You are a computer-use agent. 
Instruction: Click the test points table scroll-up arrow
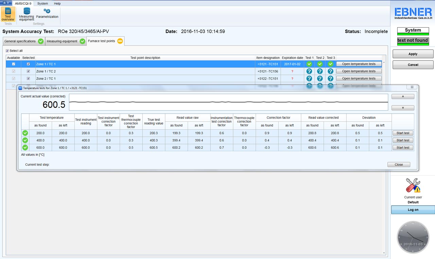[384, 62]
